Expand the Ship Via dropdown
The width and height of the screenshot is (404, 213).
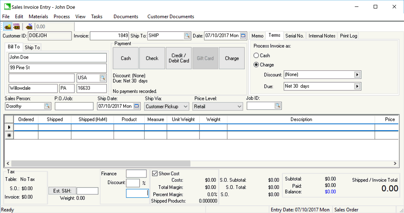click(x=185, y=107)
